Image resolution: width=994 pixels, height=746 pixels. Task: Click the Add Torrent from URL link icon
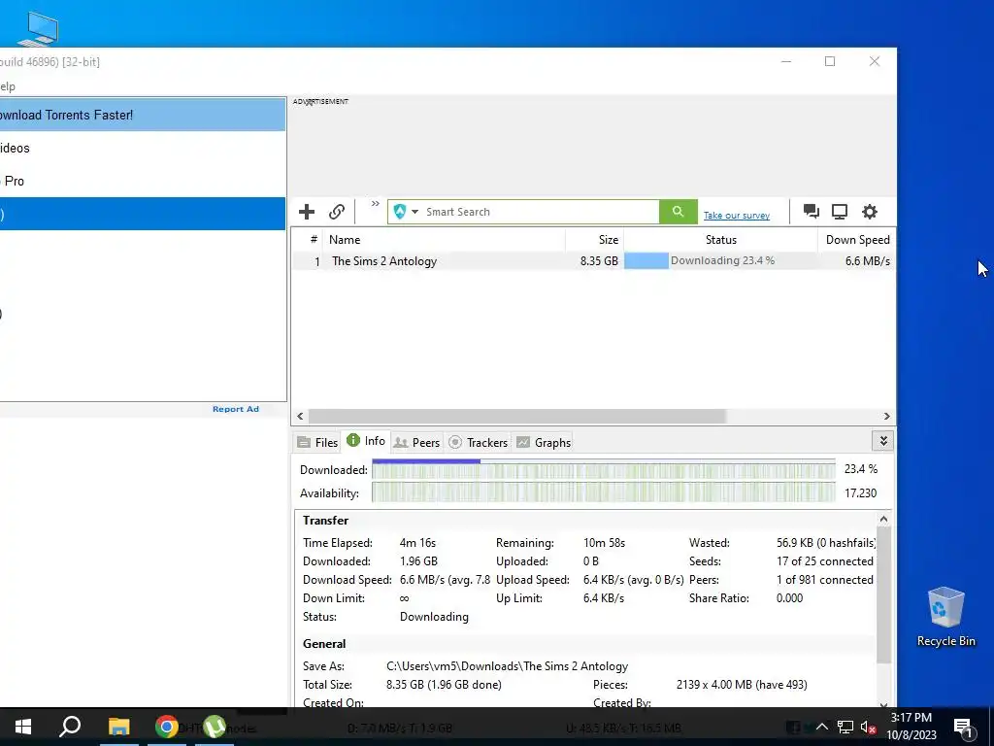click(x=337, y=212)
